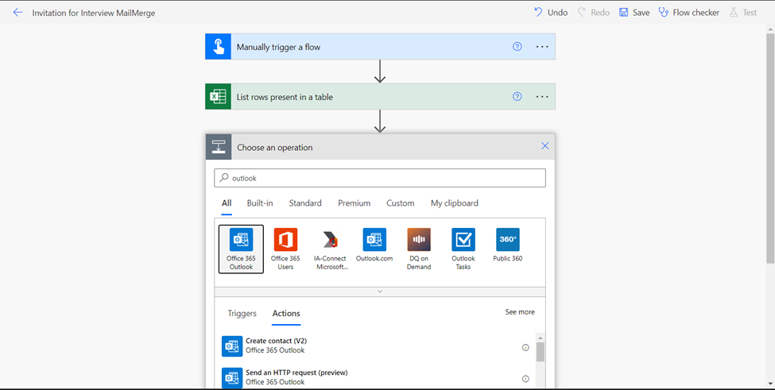Select the Outlook Tasks connector icon

[463, 239]
